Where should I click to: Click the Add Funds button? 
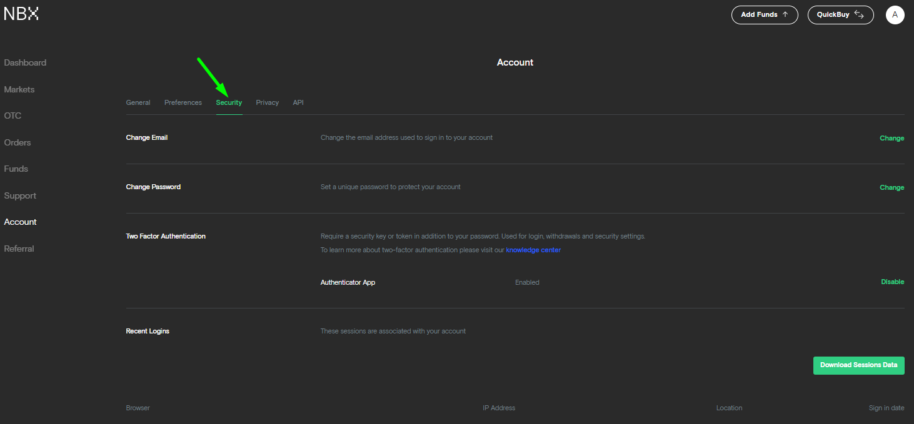[x=764, y=15]
